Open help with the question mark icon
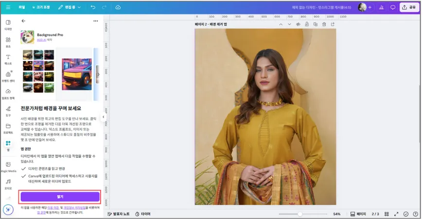Image resolution: width=423 pixels, height=219 pixels. point(415,214)
